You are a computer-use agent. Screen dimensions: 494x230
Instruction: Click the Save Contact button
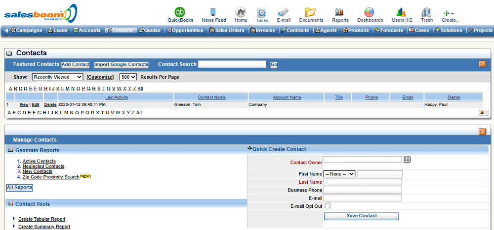[361, 216]
